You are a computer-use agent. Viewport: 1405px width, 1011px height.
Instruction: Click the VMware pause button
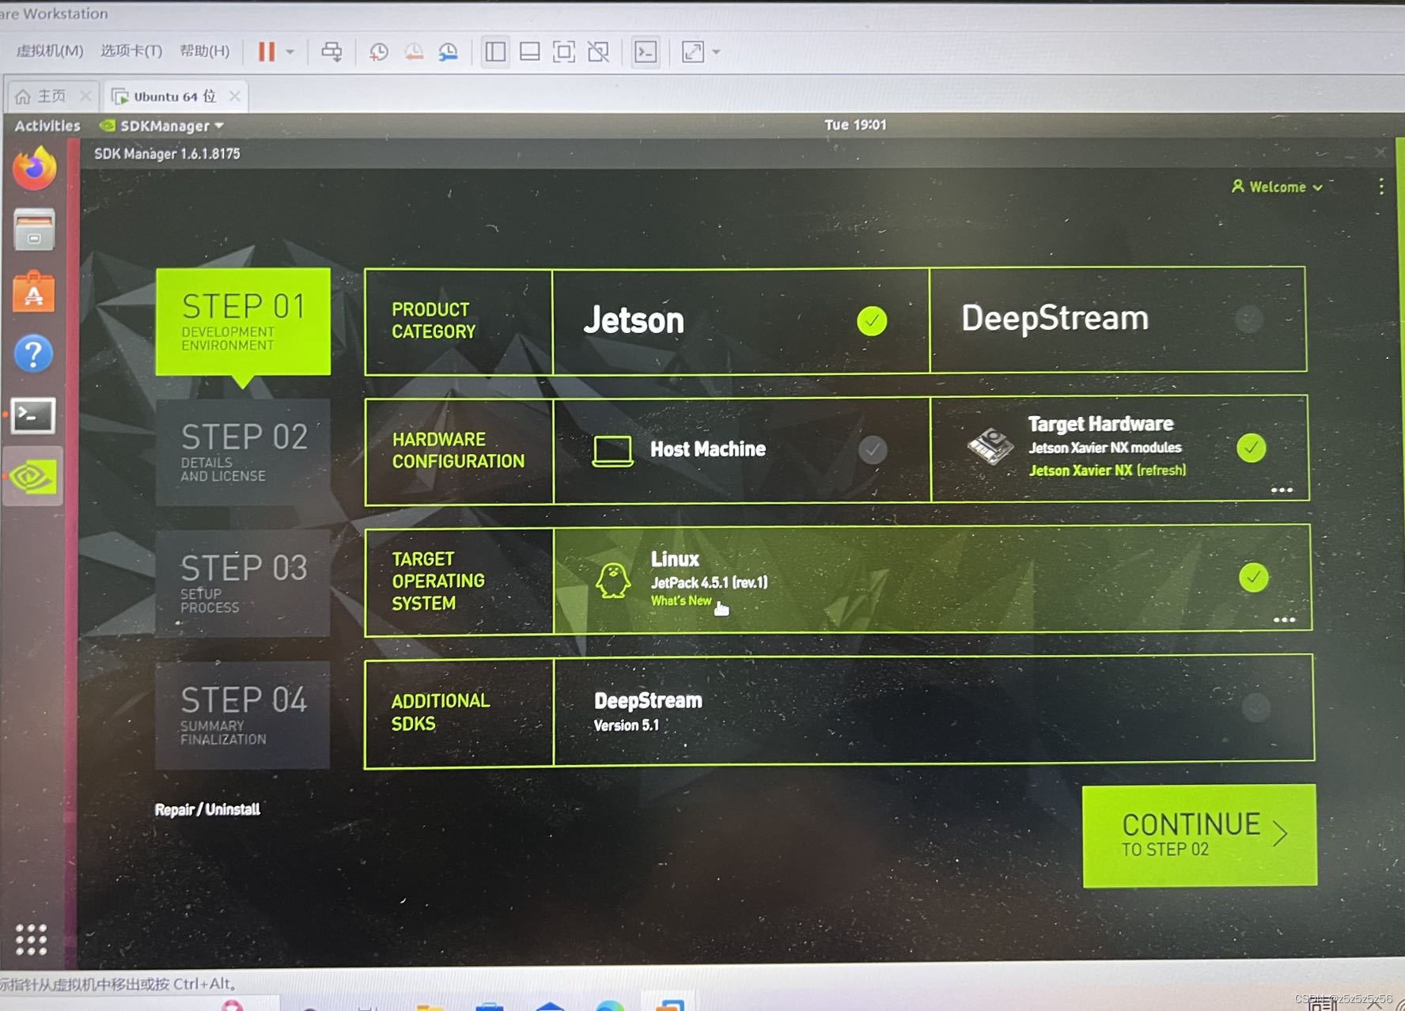click(x=267, y=52)
